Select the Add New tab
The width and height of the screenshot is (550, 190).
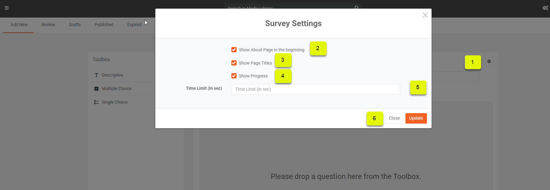(x=19, y=25)
